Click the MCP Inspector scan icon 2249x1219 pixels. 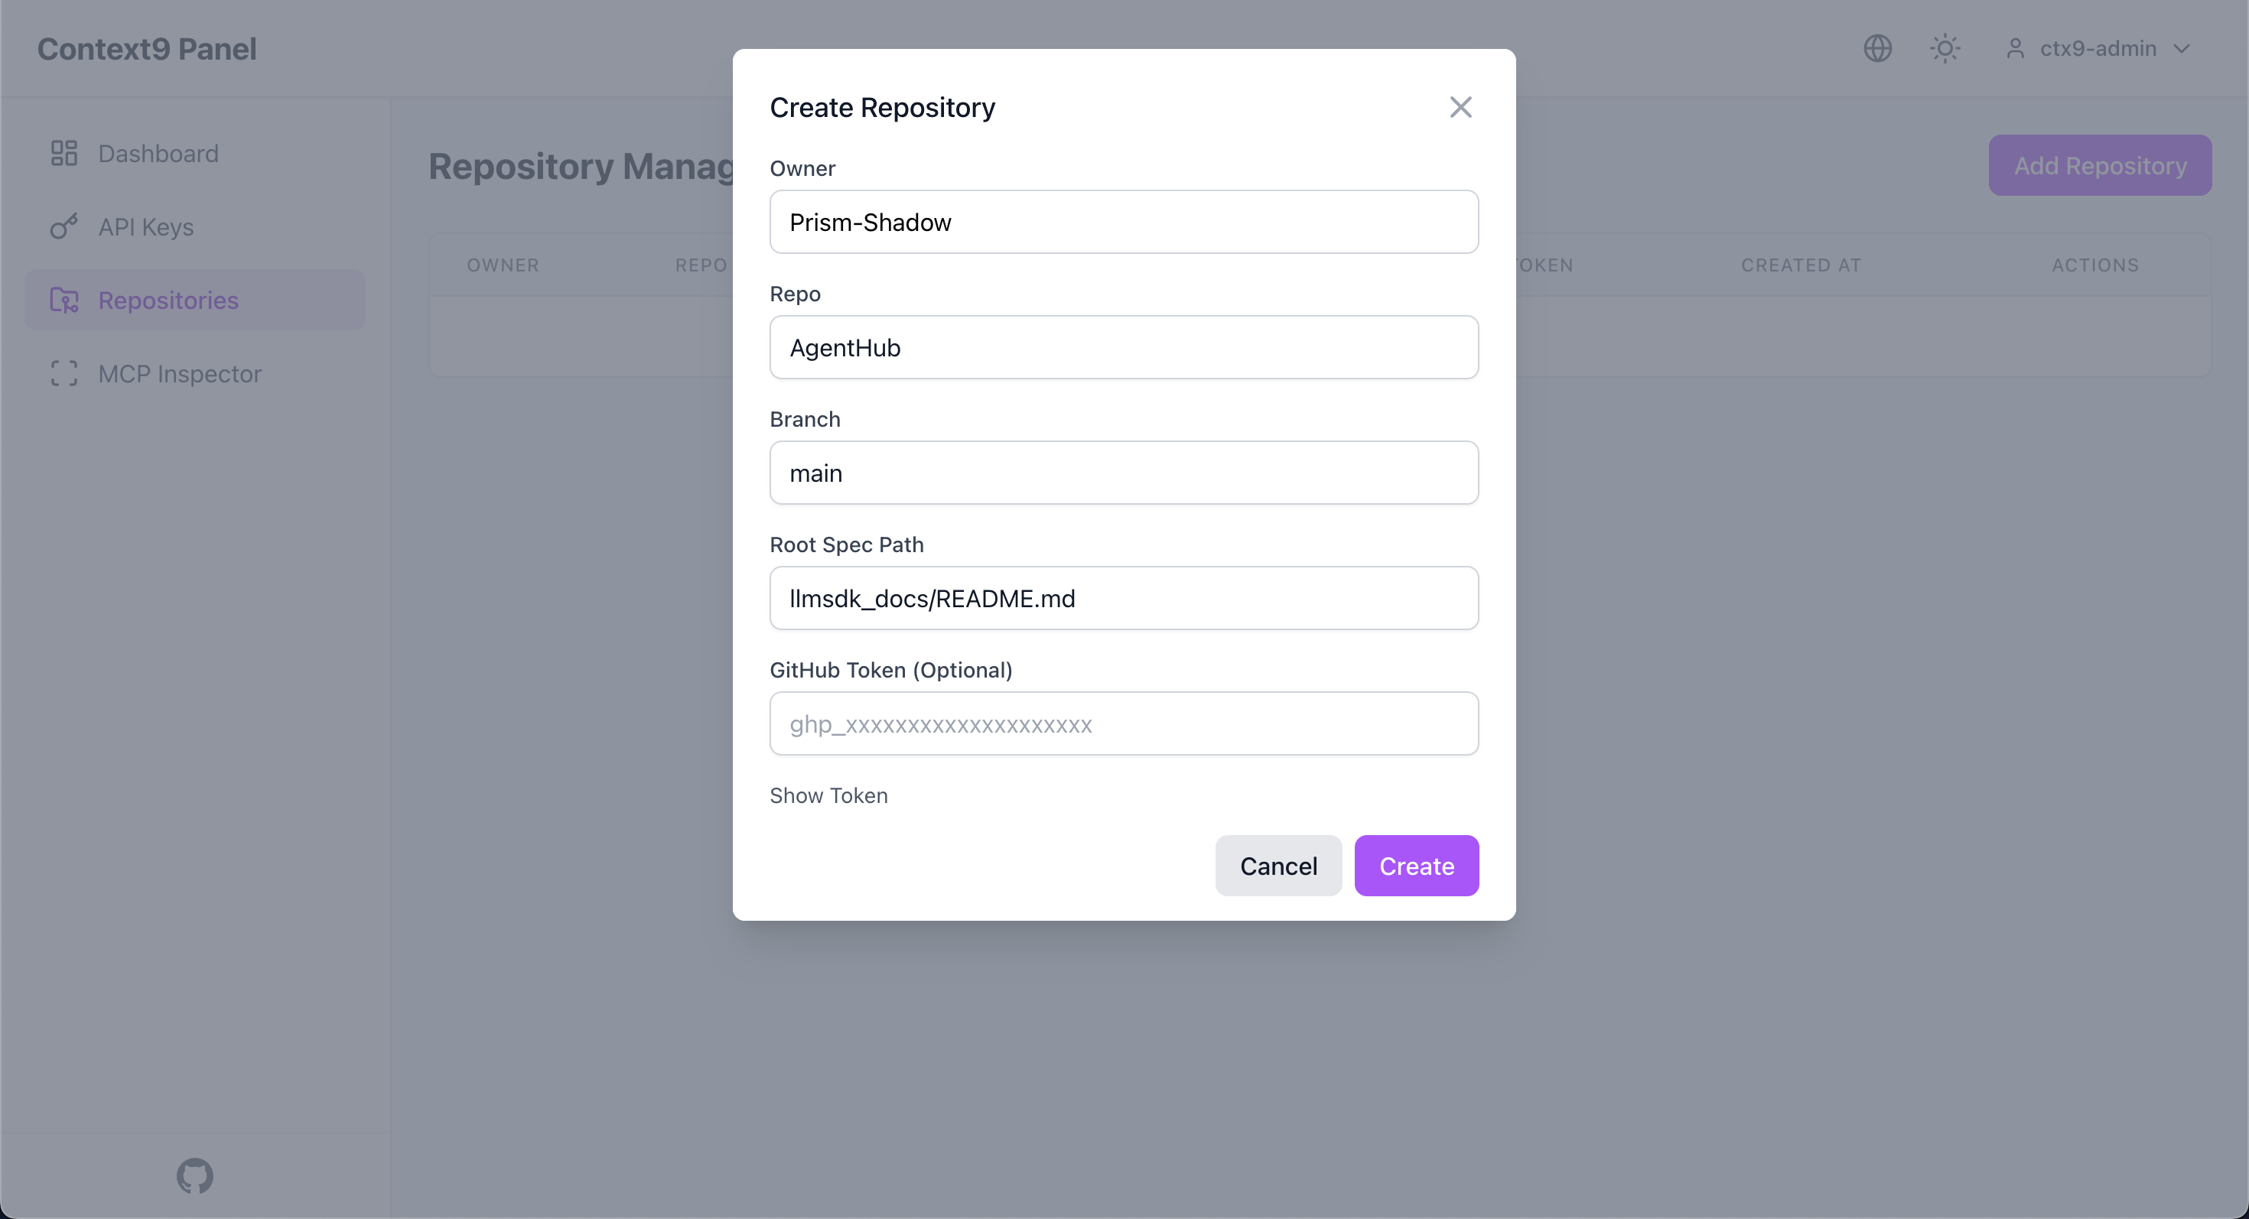coord(63,373)
